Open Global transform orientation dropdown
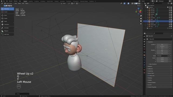Image resolution: width=173 pixels, height=97 pixels. point(64,4)
